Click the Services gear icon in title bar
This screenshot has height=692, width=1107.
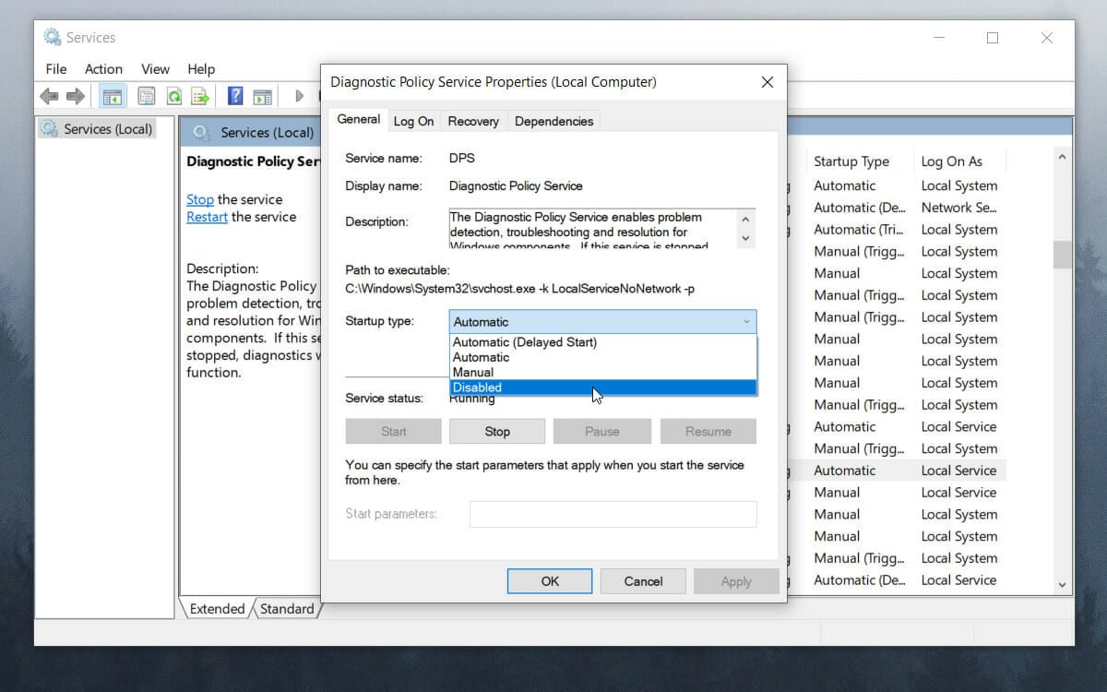(53, 38)
